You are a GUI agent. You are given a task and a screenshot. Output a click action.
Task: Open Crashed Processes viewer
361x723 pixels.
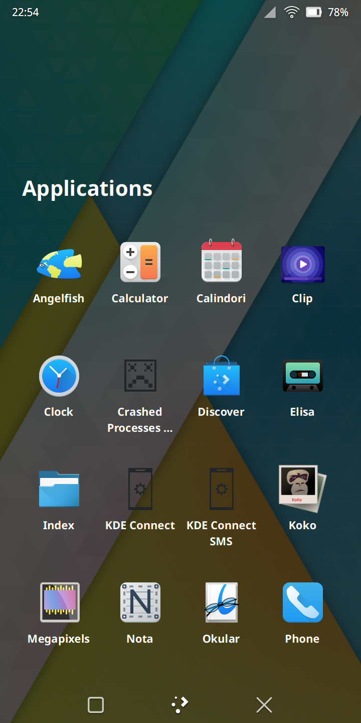[x=140, y=376]
